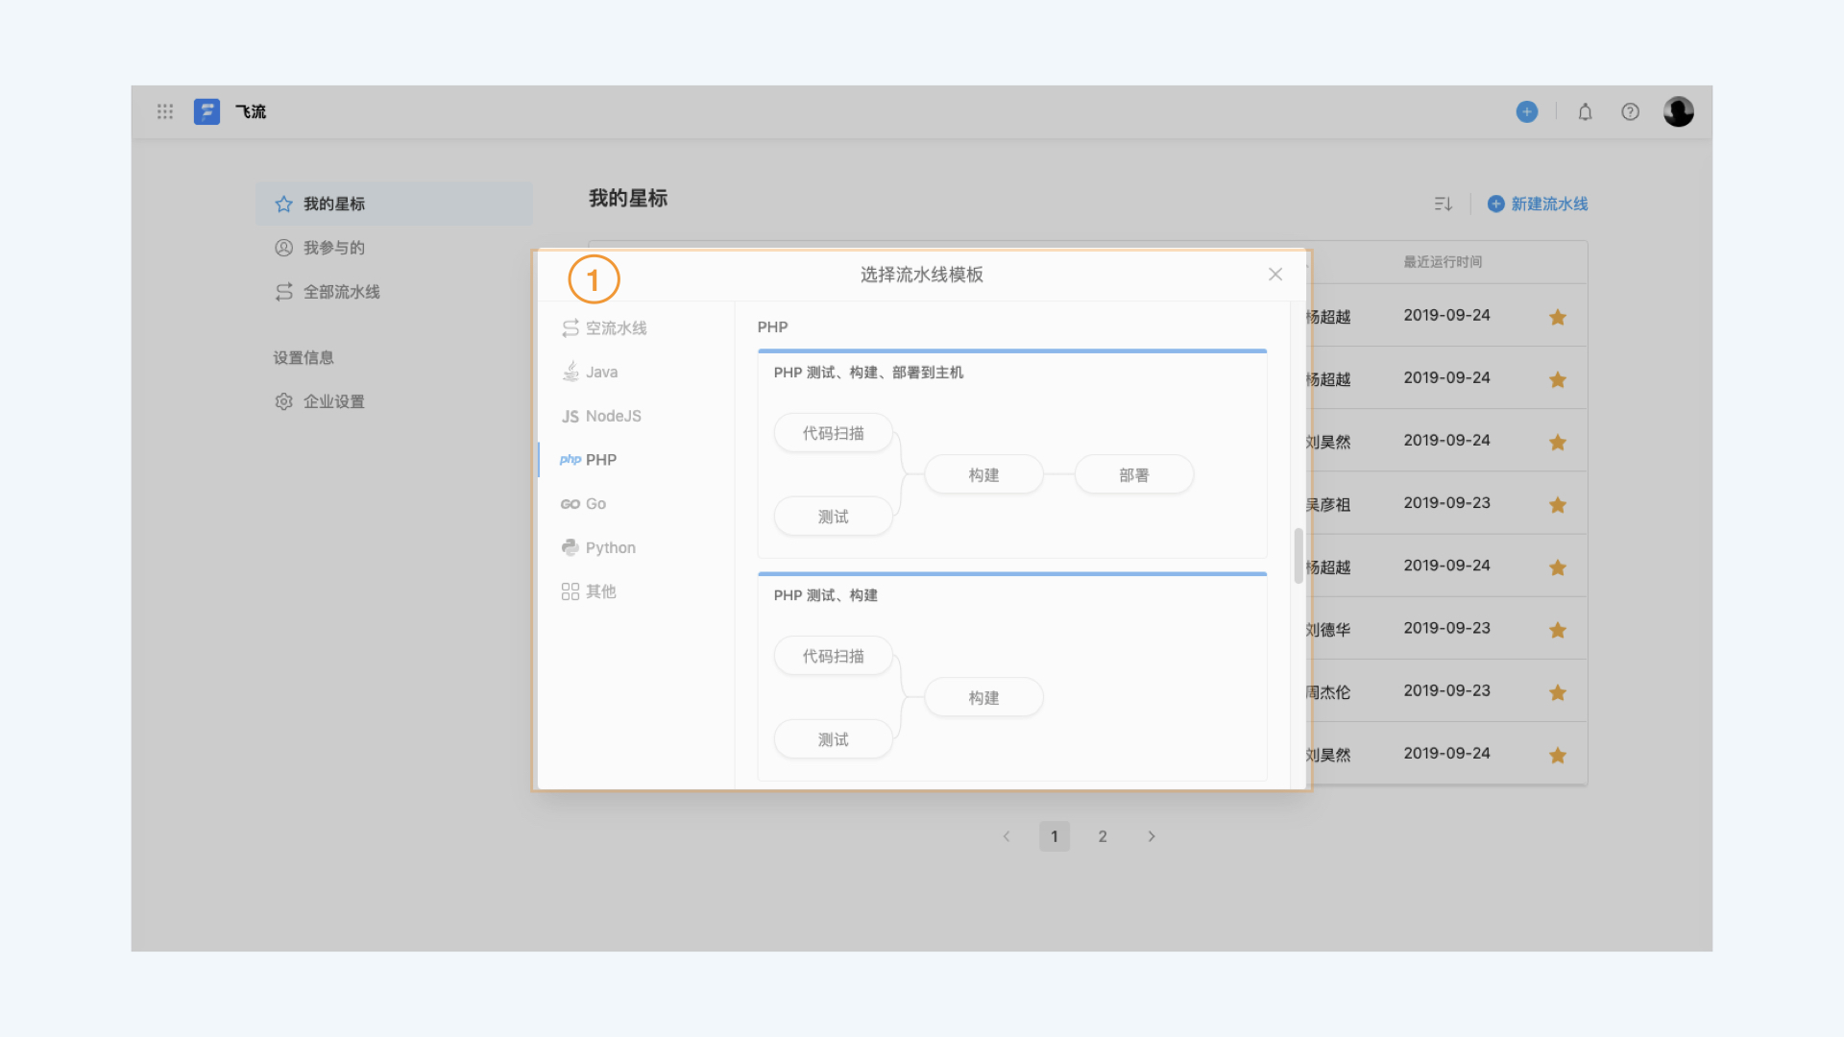Click the JS icon beside NodeJS
This screenshot has width=1844, height=1037.
click(570, 417)
